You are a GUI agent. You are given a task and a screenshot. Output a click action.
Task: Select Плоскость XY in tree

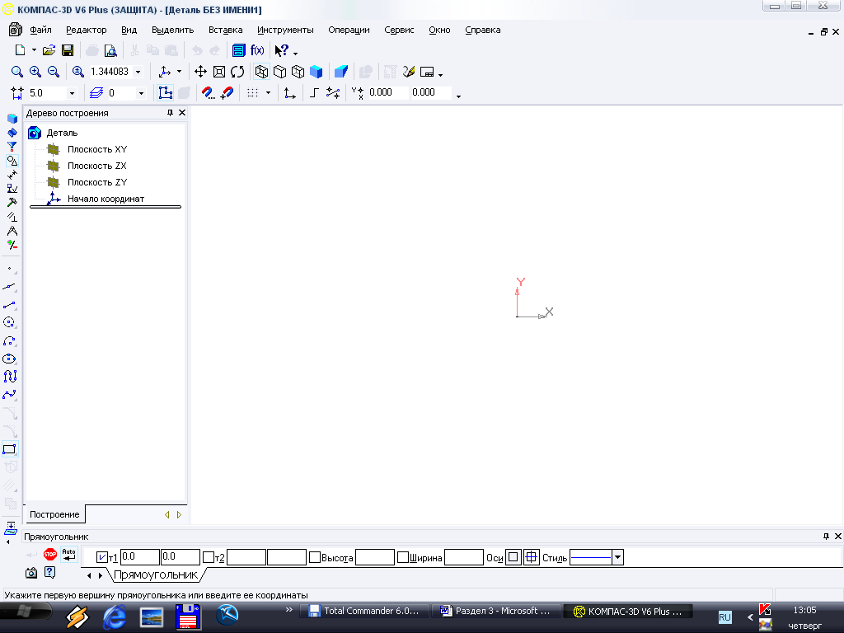tap(97, 149)
